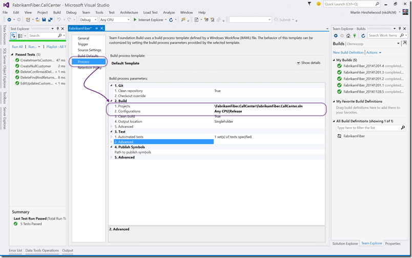Click the New Build Definition link
Viewport: 412px width, 258px height.
(348, 53)
